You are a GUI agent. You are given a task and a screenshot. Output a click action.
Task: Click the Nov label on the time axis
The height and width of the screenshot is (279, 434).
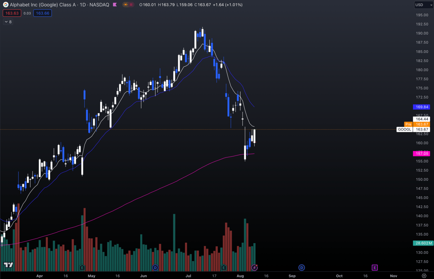[393, 276]
